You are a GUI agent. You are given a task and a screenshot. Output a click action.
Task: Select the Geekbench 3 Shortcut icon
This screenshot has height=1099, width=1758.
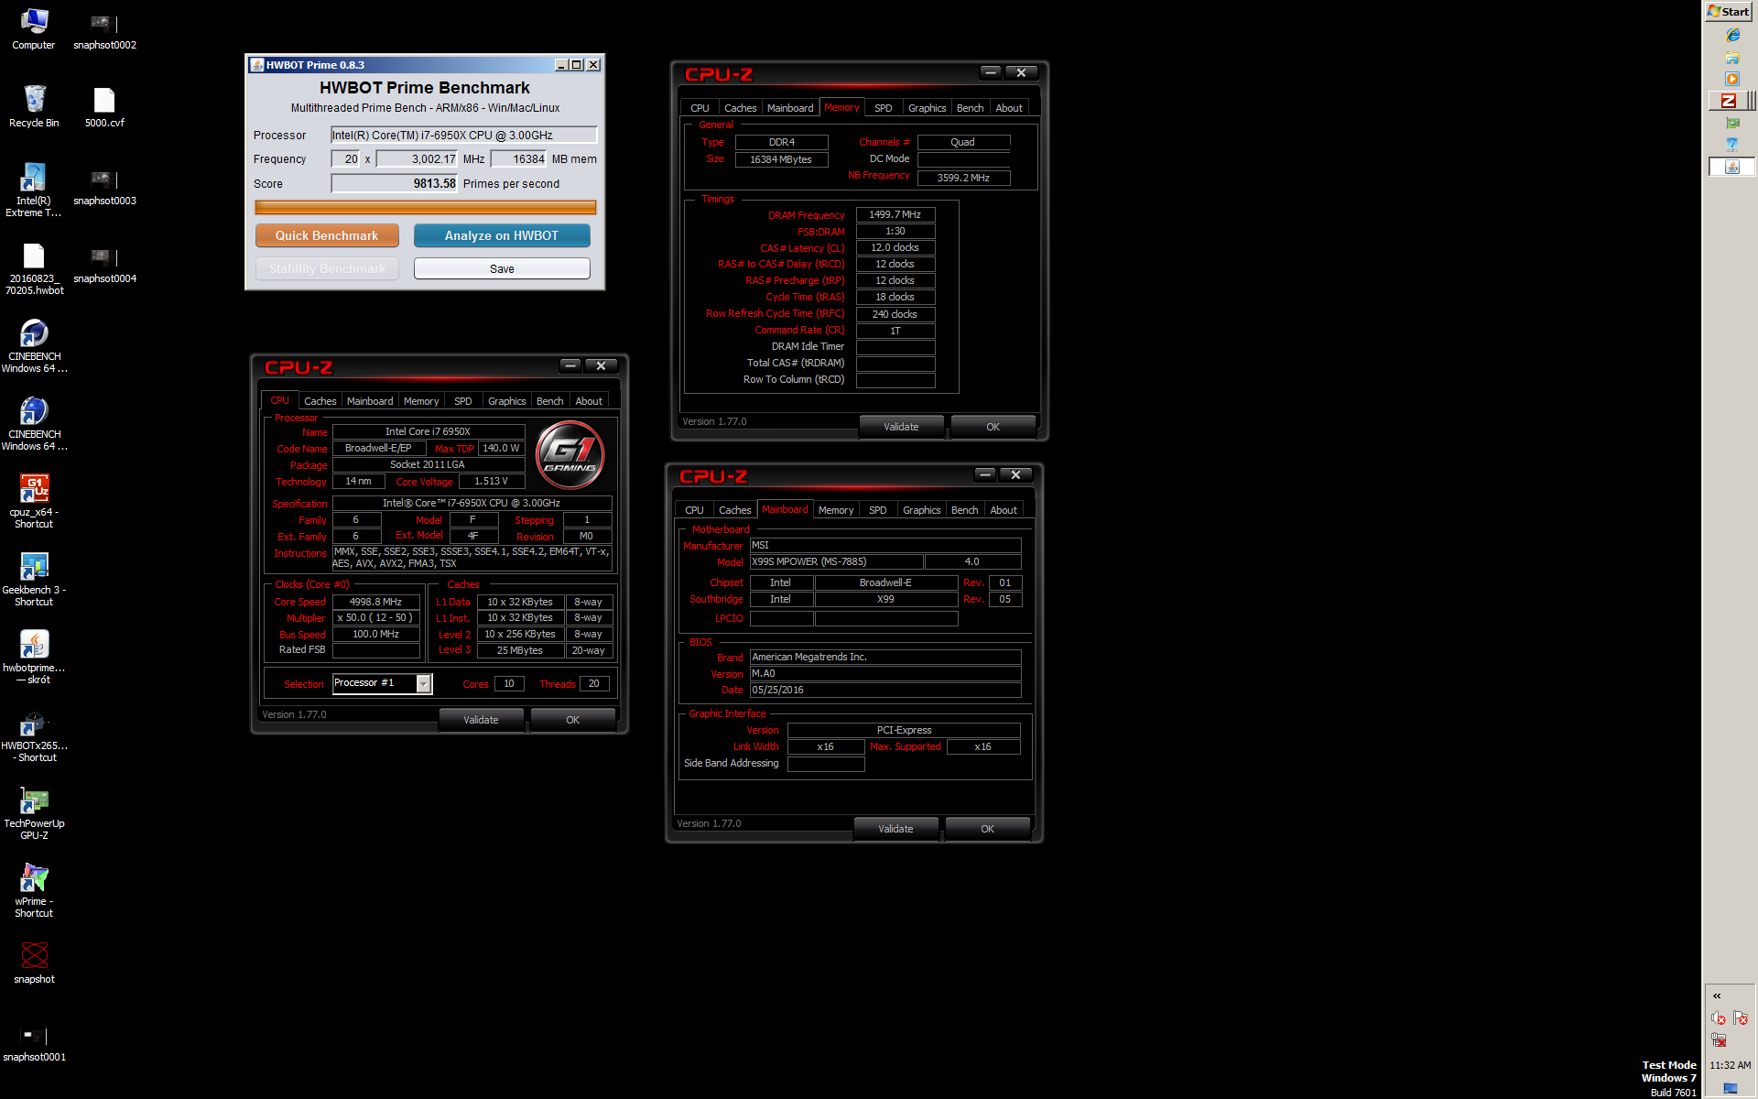[x=34, y=579]
